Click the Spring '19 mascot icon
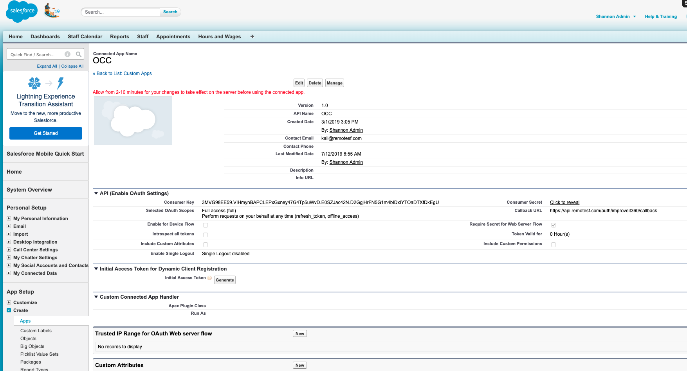Viewport: 687px width, 371px height. tap(52, 11)
